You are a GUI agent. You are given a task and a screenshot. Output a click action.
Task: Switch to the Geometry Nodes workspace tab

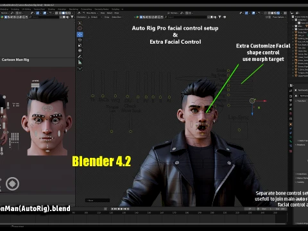(101, 9)
